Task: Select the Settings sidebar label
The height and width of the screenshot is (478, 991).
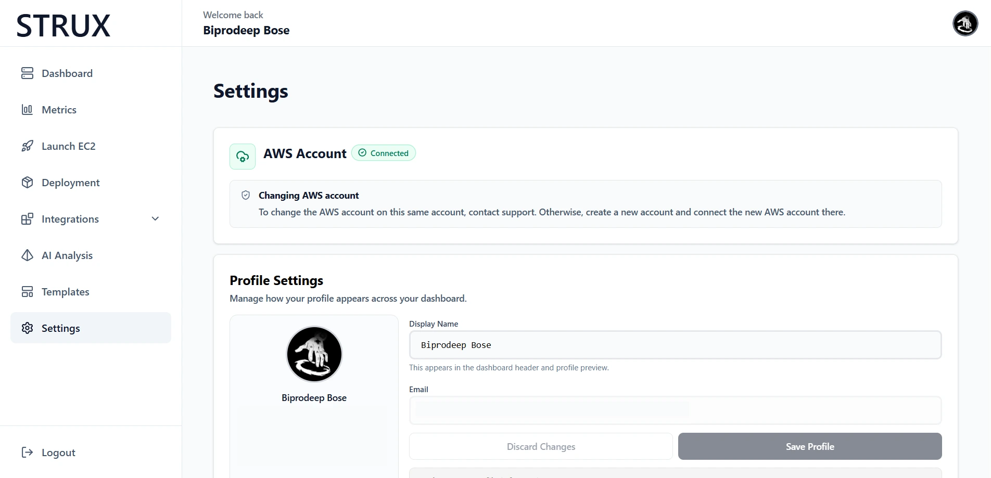Action: pyautogui.click(x=61, y=328)
